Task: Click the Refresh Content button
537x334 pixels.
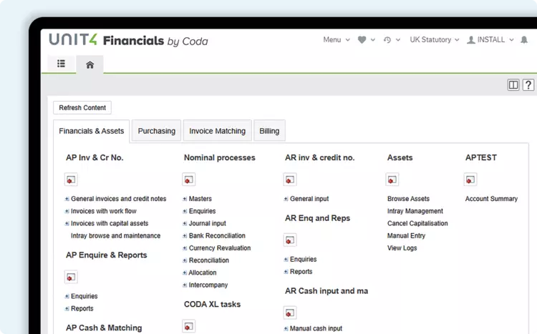Action: 82,108
